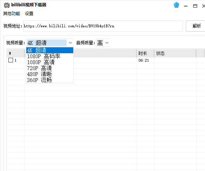This screenshot has width=205, height=171.
Task: Expand the 视频质量 dropdown arrow
Action: pyautogui.click(x=70, y=43)
